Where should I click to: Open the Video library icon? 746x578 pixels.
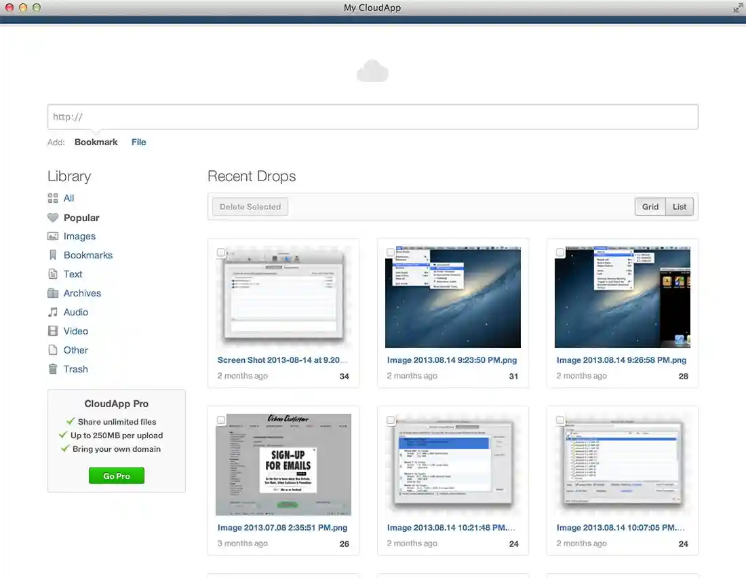pyautogui.click(x=52, y=331)
